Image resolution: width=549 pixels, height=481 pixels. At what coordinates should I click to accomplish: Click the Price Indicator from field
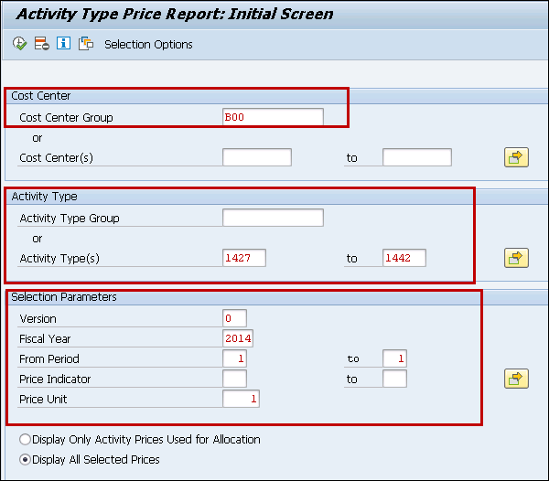tap(234, 379)
